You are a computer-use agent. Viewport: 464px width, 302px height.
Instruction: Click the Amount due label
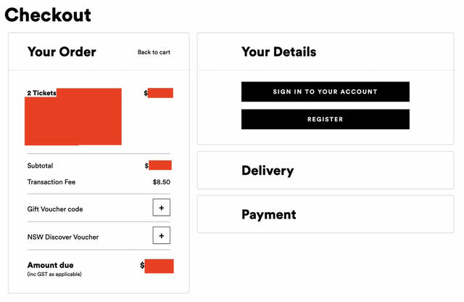click(x=50, y=265)
